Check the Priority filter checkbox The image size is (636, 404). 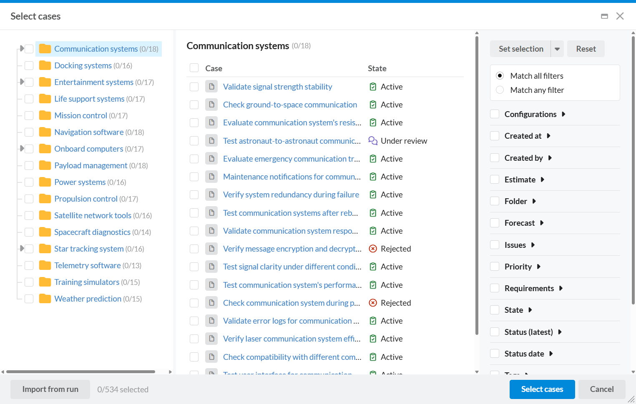tap(495, 267)
